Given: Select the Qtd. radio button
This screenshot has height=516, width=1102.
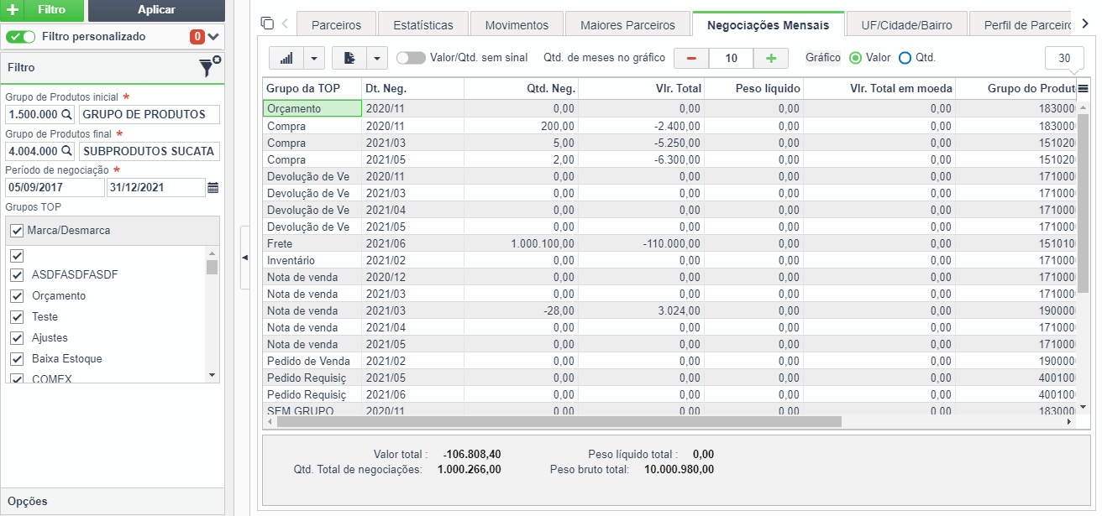Looking at the screenshot, I should [x=905, y=58].
